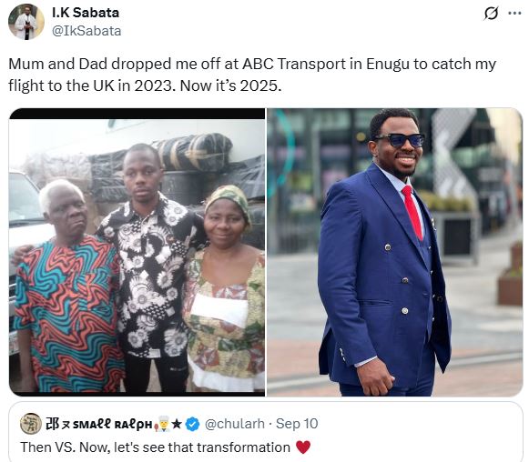
Task: Open the @IkSabata handle link
Action: (x=86, y=31)
